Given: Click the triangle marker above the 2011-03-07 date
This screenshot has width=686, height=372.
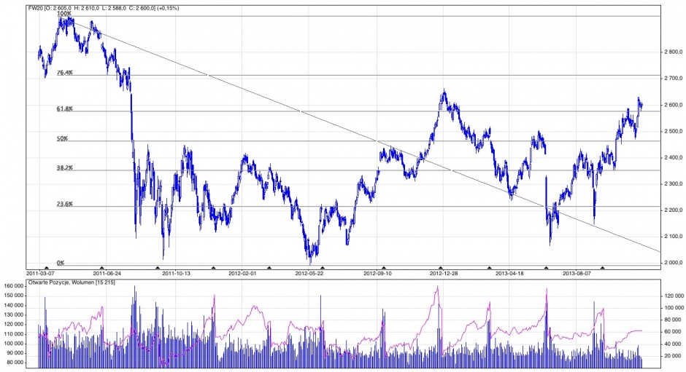Looking at the screenshot, I should pos(46,268).
